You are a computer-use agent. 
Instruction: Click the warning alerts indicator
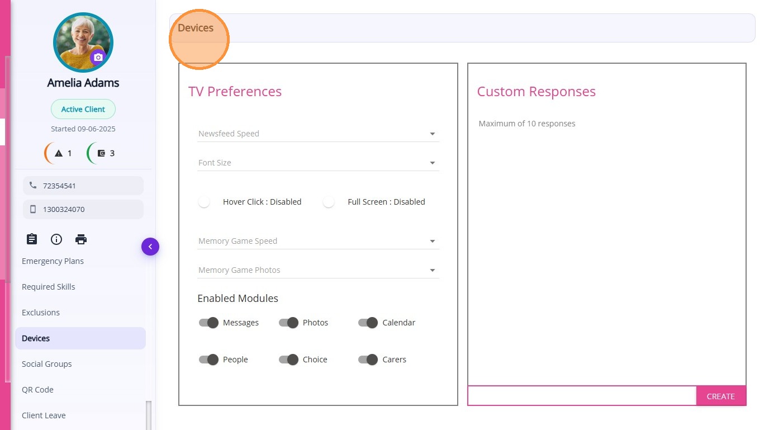(x=59, y=153)
